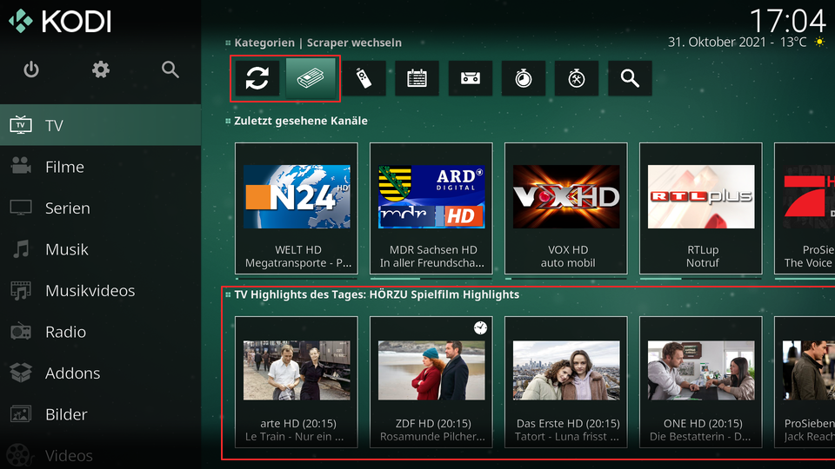Open the ONE HD Die Bestatterin highlight
Screen dimensions: 835x469
point(701,382)
